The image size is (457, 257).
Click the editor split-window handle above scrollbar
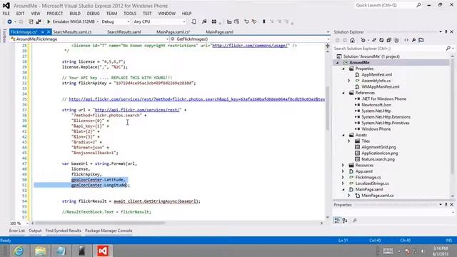coord(328,46)
